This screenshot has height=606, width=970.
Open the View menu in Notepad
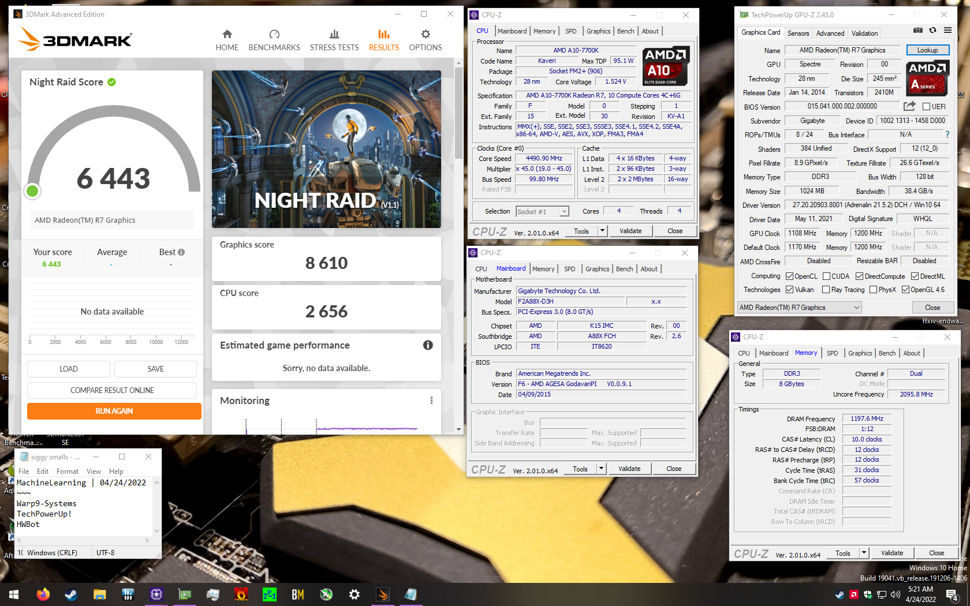94,472
